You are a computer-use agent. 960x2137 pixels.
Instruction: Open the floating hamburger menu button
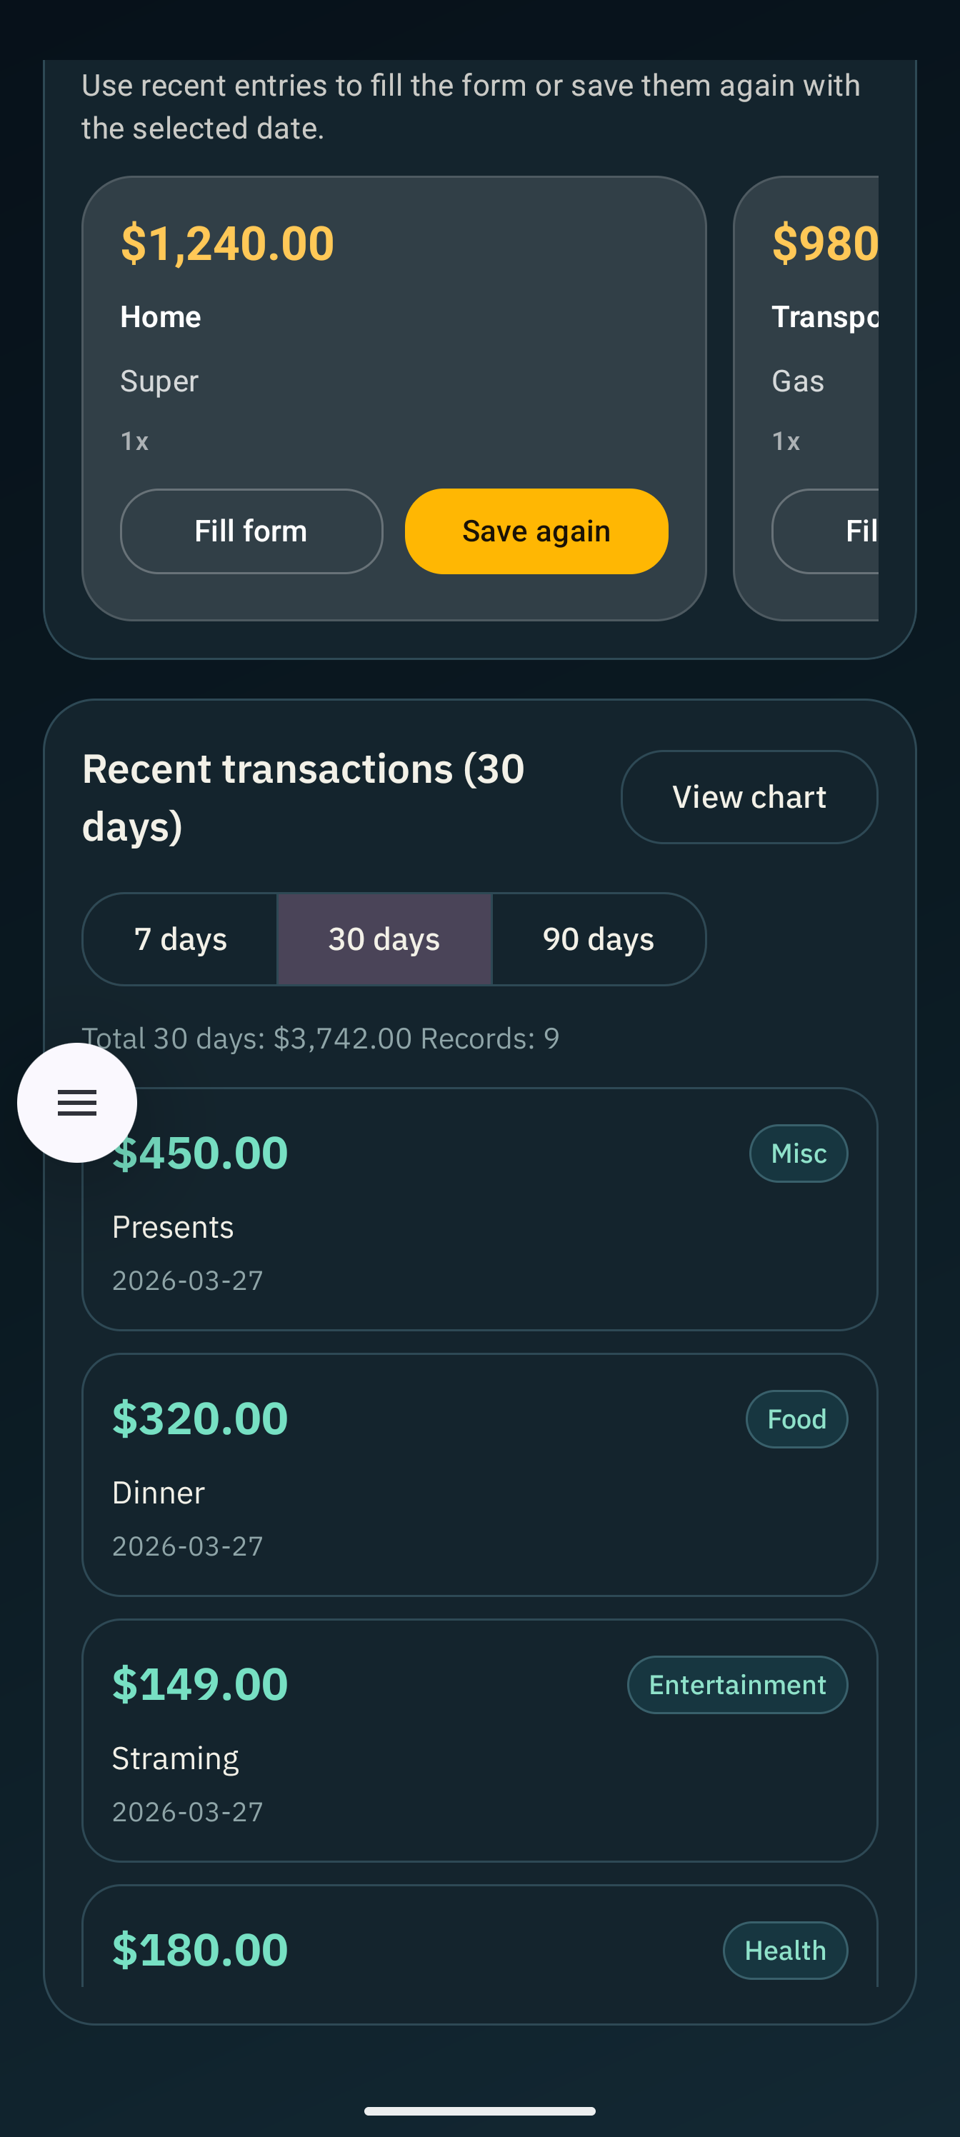pyautogui.click(x=77, y=1103)
